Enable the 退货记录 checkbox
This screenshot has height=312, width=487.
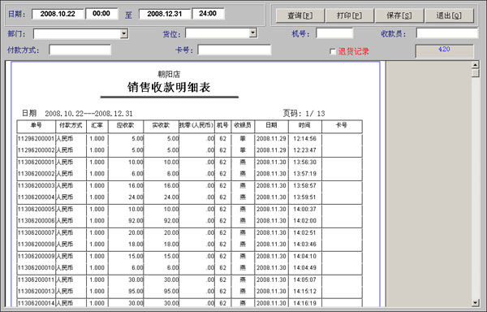click(x=333, y=51)
